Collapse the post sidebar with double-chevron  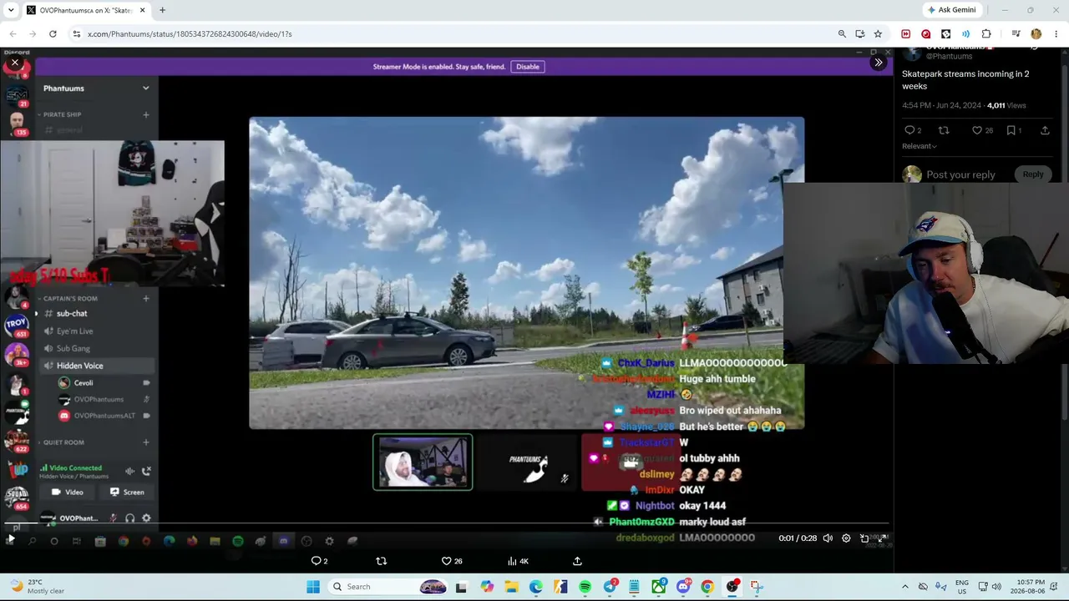(x=878, y=63)
